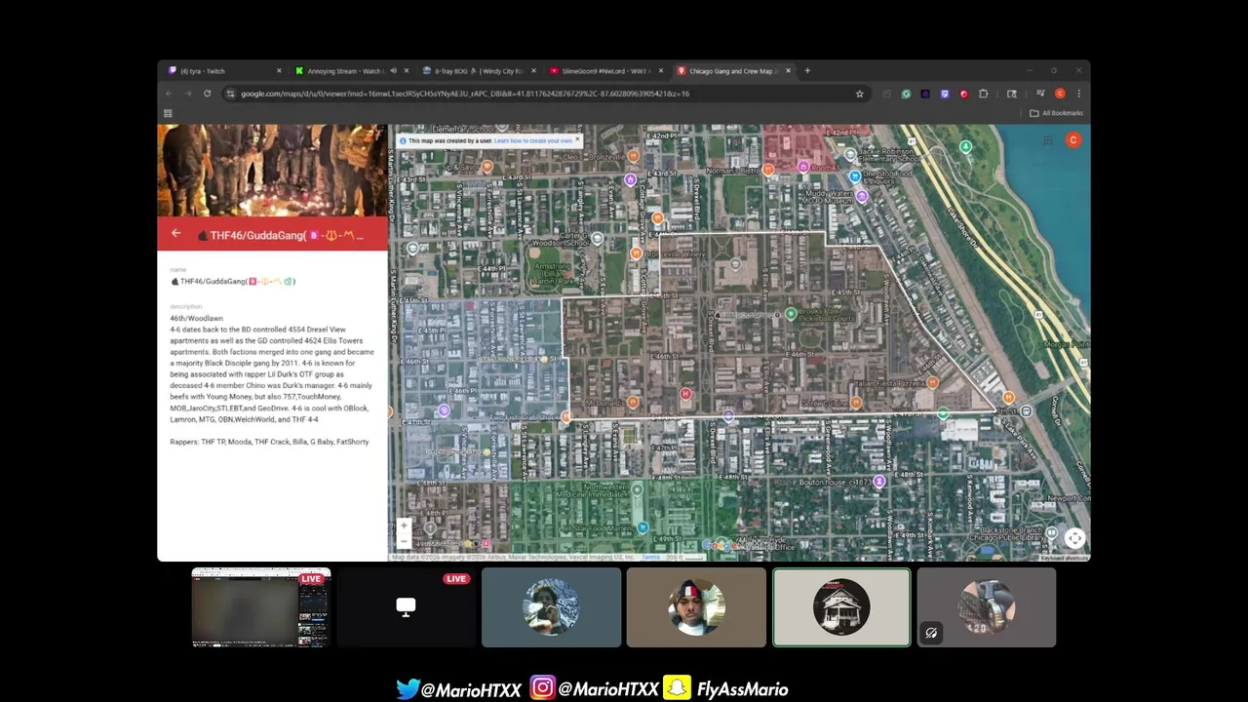
Task: Select the red hospital H pin
Action: click(685, 394)
